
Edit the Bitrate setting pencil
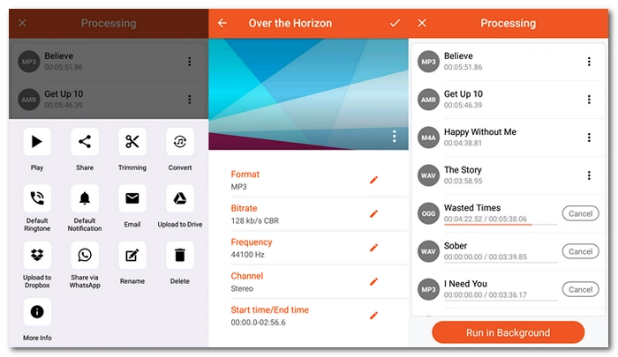pyautogui.click(x=373, y=213)
